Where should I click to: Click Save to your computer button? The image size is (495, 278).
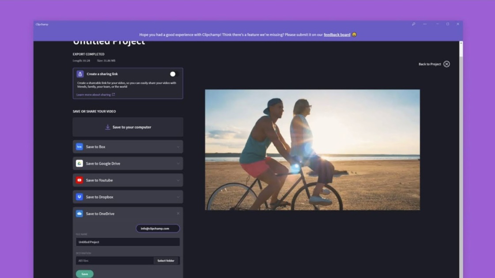(x=128, y=127)
